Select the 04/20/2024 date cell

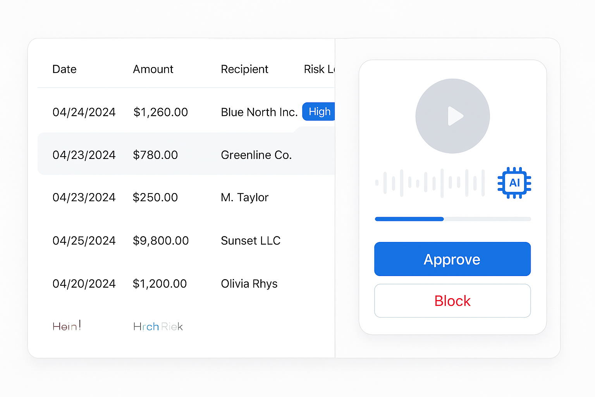coord(84,284)
